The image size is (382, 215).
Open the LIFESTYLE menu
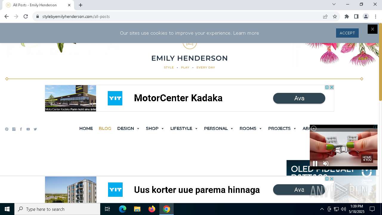pyautogui.click(x=181, y=128)
